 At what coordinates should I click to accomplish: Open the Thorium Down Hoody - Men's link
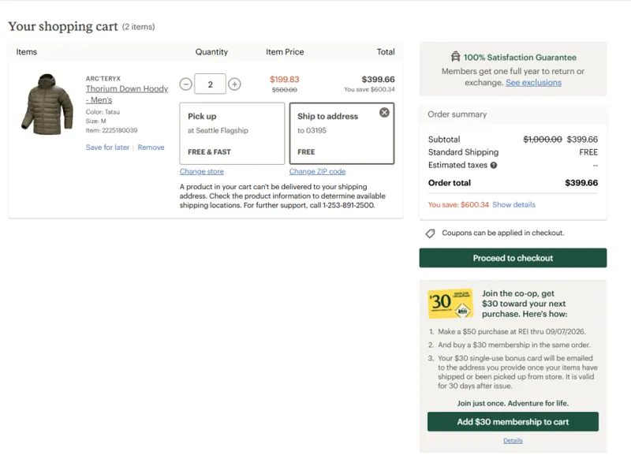pyautogui.click(x=127, y=94)
